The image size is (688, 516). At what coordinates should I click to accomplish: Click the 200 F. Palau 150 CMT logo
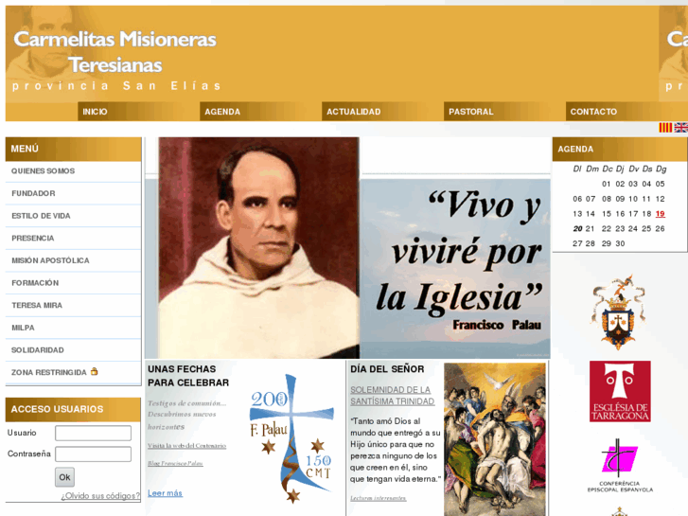(291, 437)
